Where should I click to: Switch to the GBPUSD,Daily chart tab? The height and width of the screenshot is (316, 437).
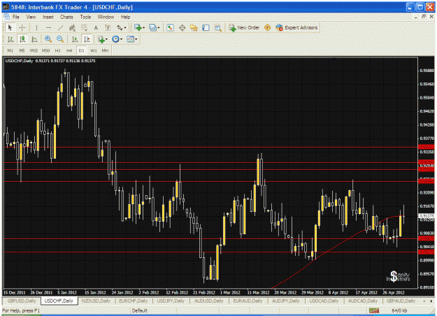[x=22, y=301]
